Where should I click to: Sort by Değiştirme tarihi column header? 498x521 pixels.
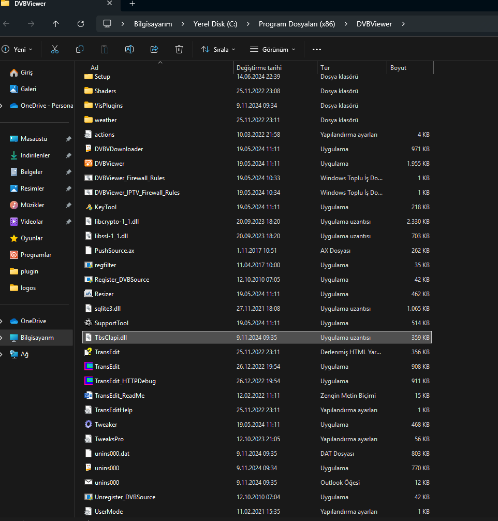(259, 68)
